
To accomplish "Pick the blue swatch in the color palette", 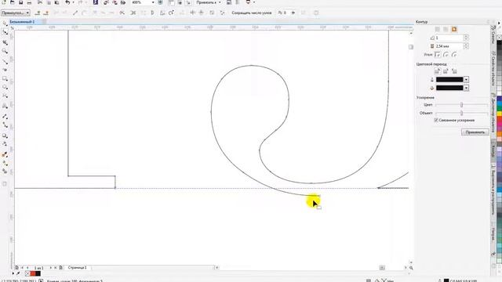I will [499, 103].
